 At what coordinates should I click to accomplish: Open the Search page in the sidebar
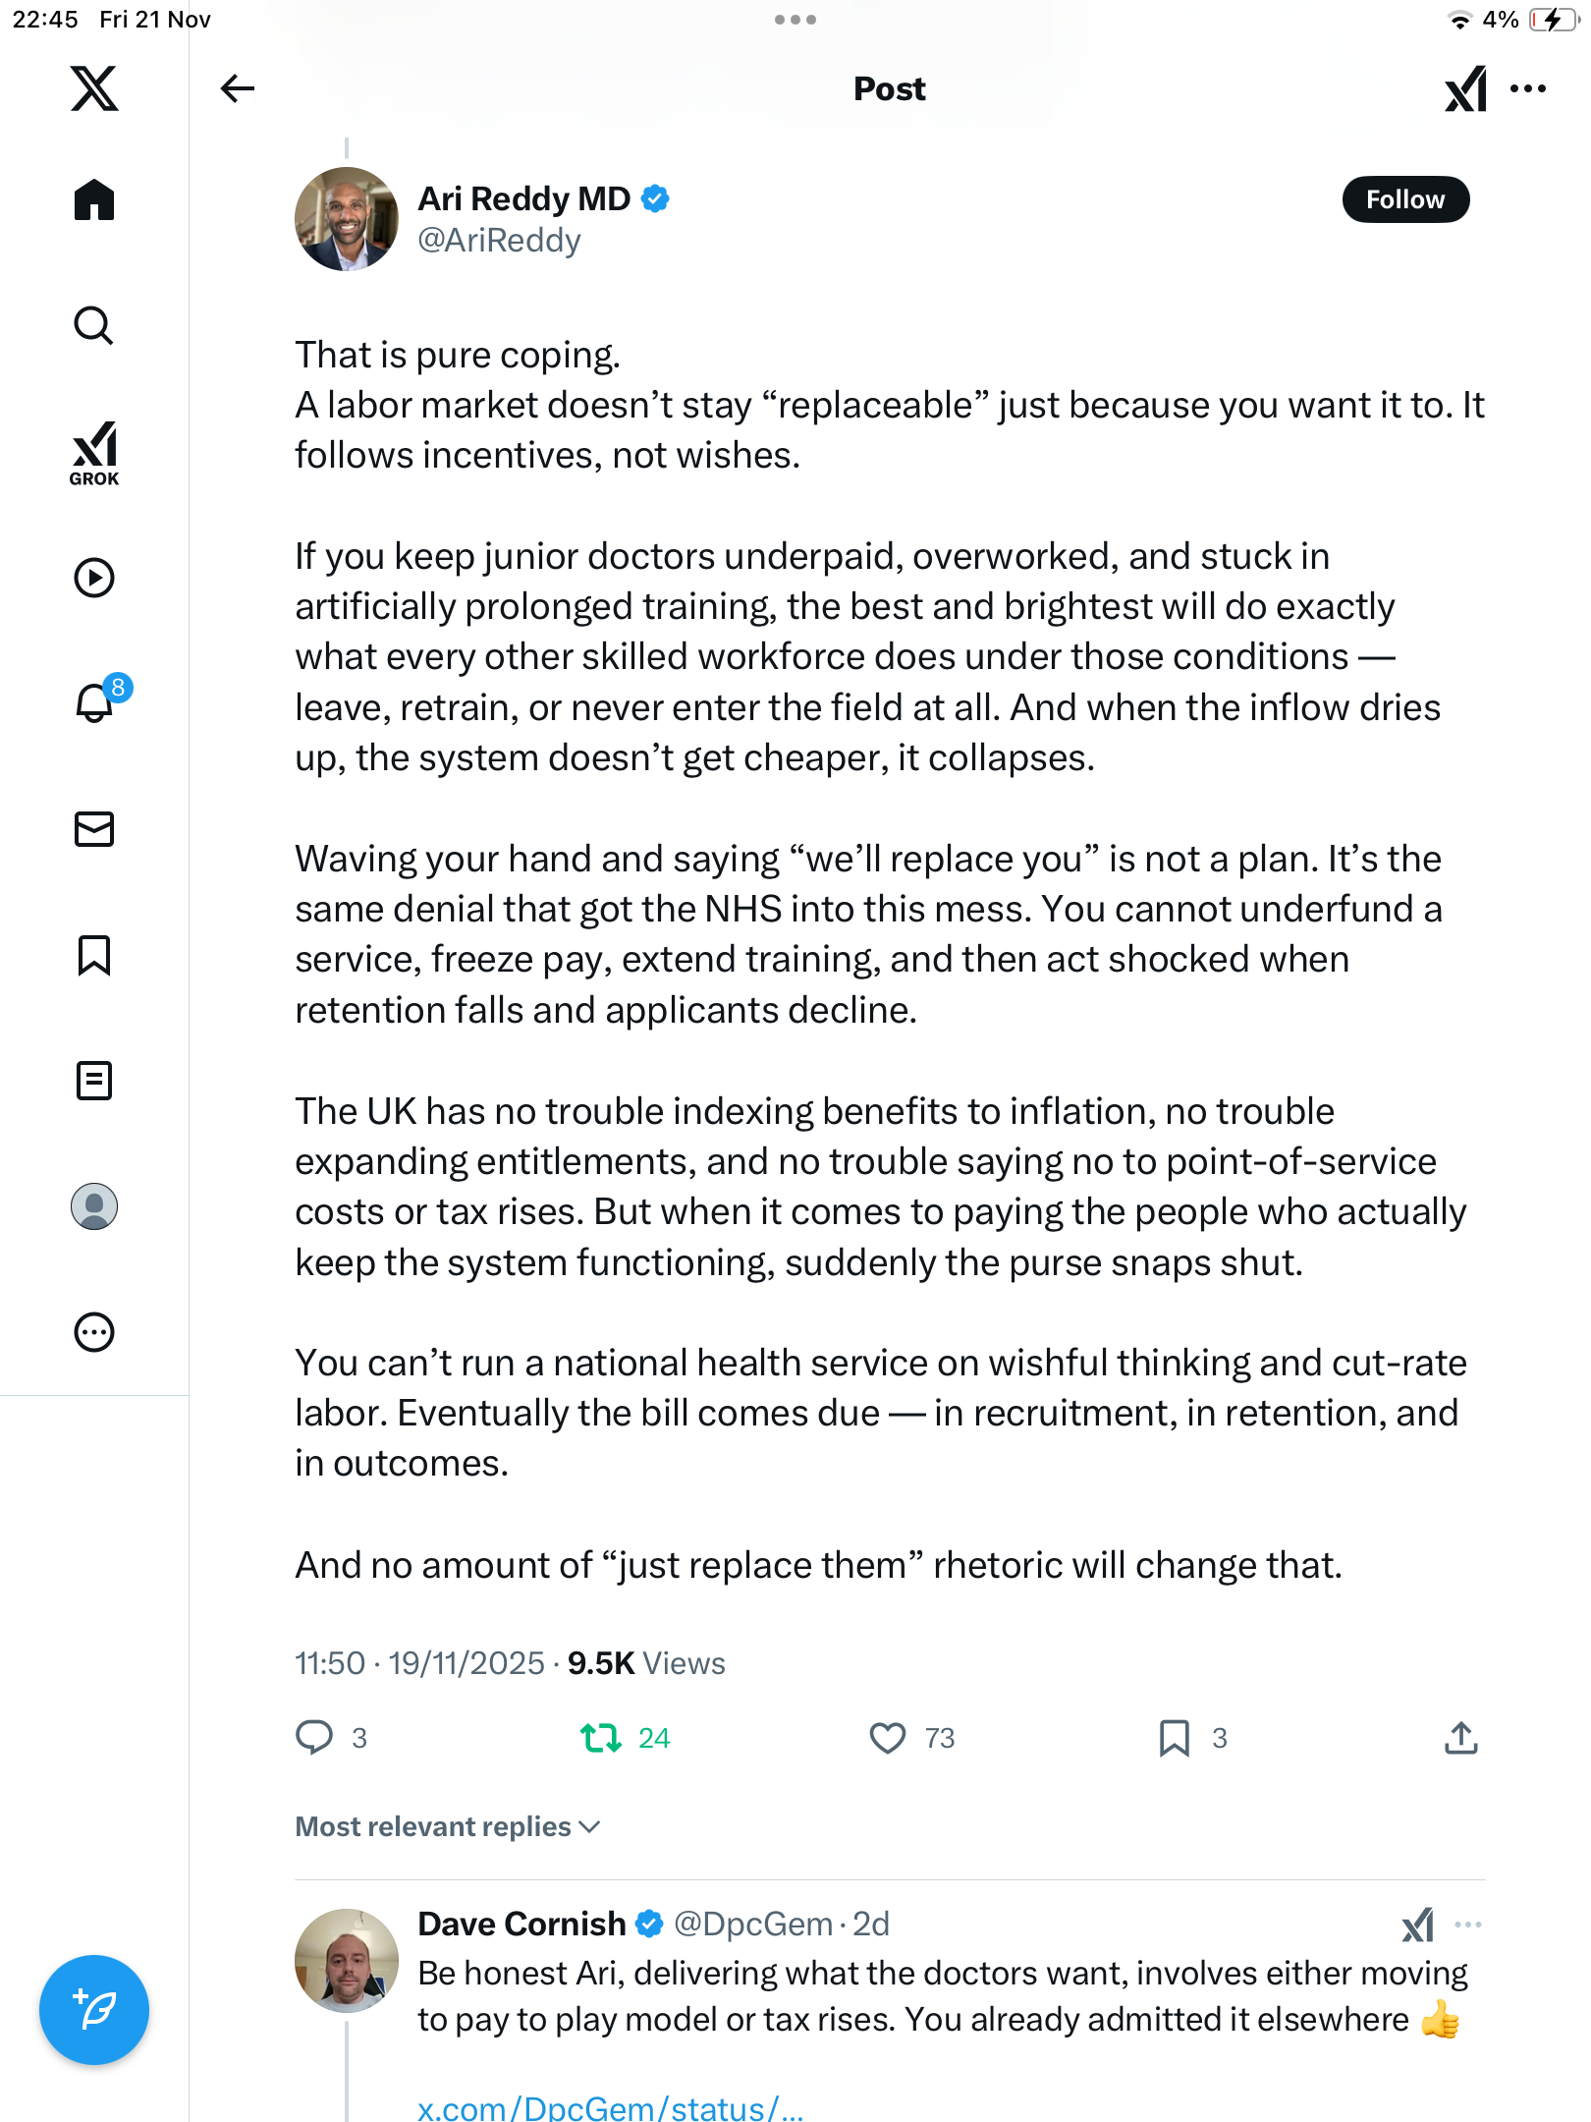click(94, 325)
